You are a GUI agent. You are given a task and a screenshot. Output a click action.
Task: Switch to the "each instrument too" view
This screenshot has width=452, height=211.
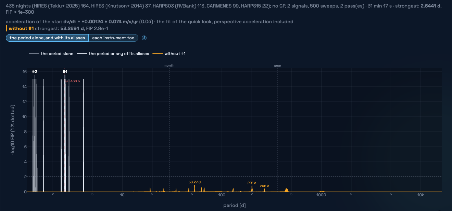pyautogui.click(x=113, y=38)
